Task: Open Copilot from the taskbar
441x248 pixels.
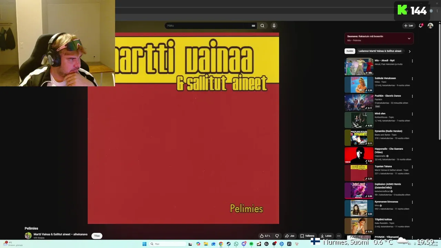Action: [198, 244]
